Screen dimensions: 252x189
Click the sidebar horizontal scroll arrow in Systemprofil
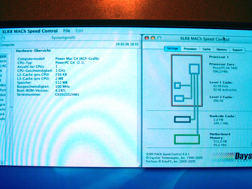pyautogui.click(x=2, y=163)
